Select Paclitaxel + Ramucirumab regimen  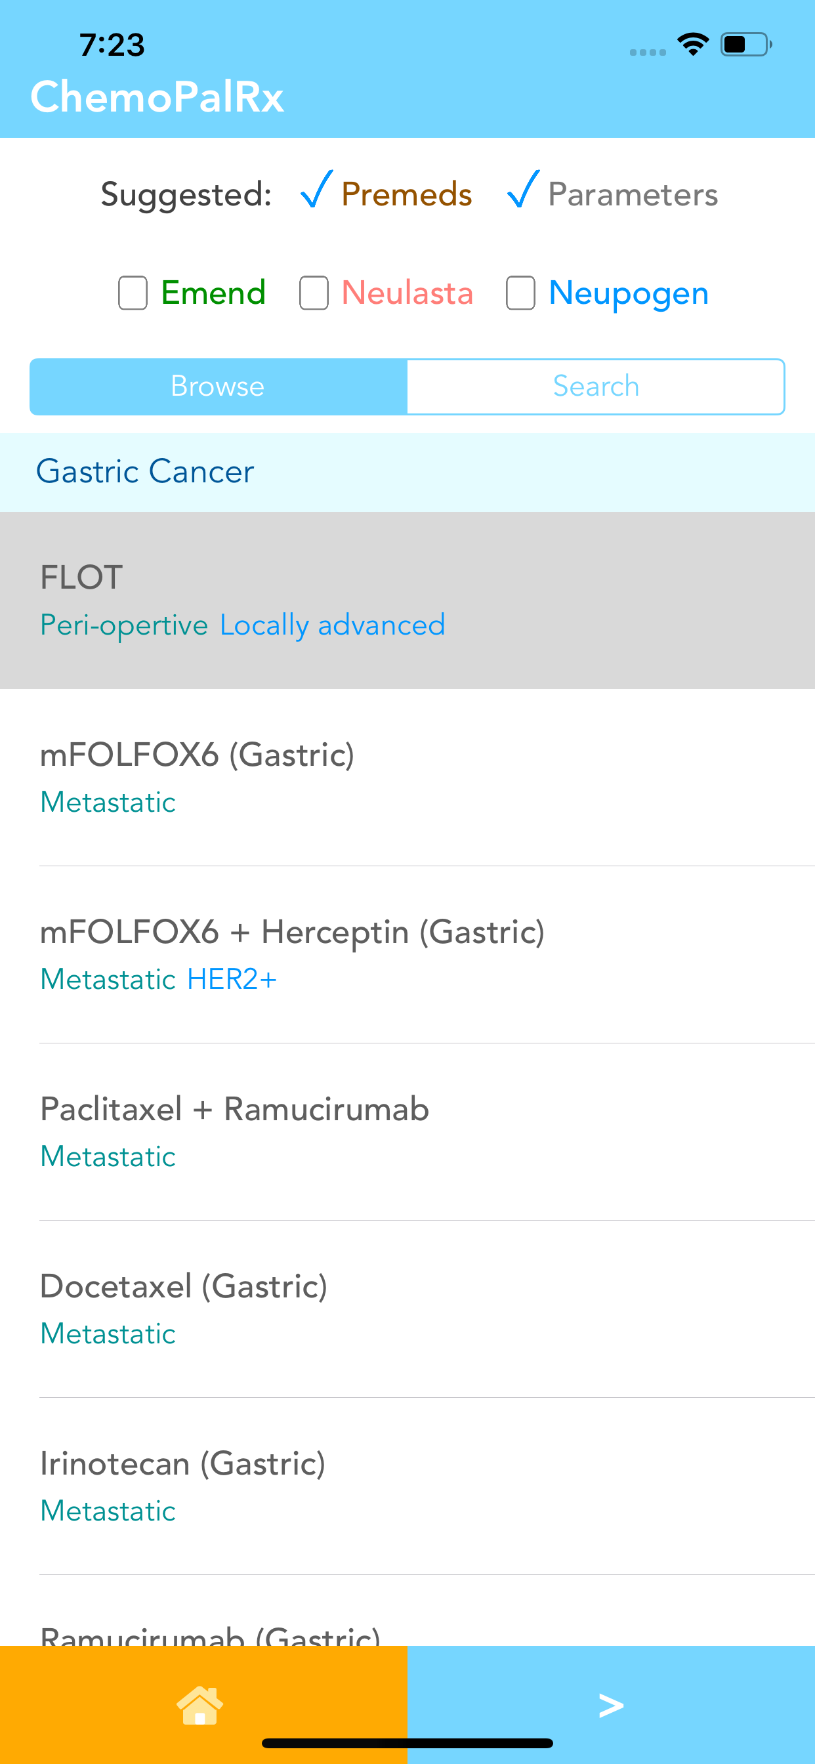click(x=407, y=1132)
